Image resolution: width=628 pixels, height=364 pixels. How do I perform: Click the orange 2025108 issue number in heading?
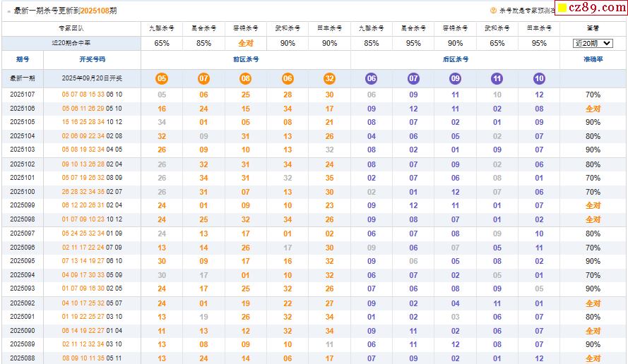coord(95,11)
